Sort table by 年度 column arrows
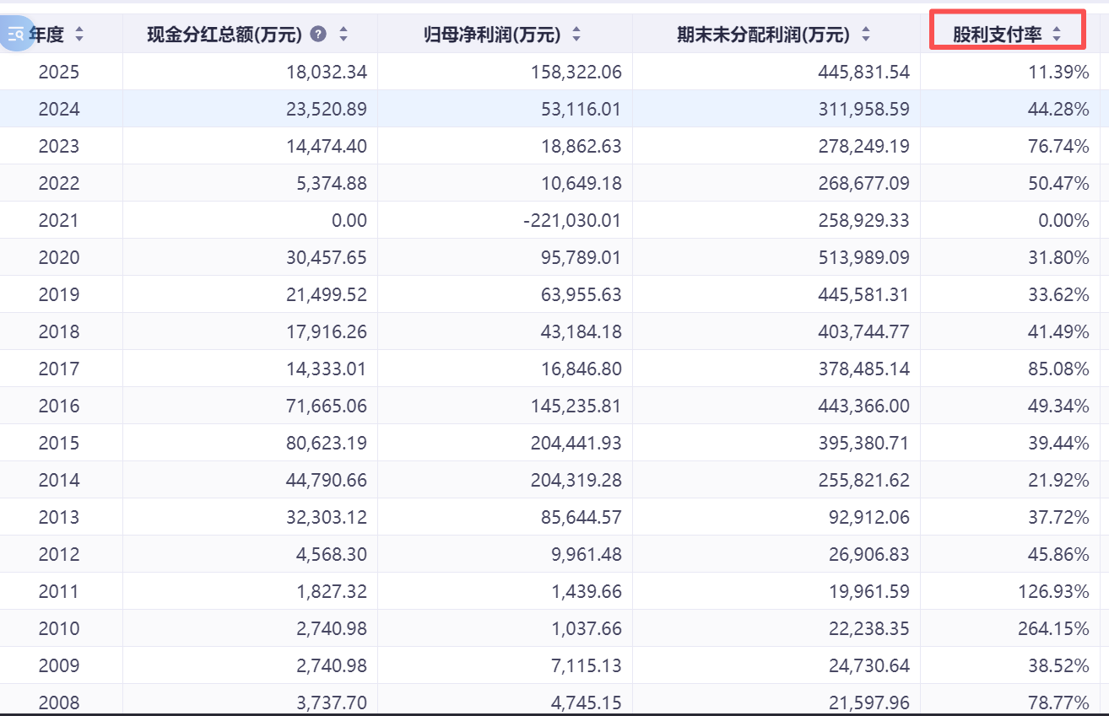 tap(79, 35)
